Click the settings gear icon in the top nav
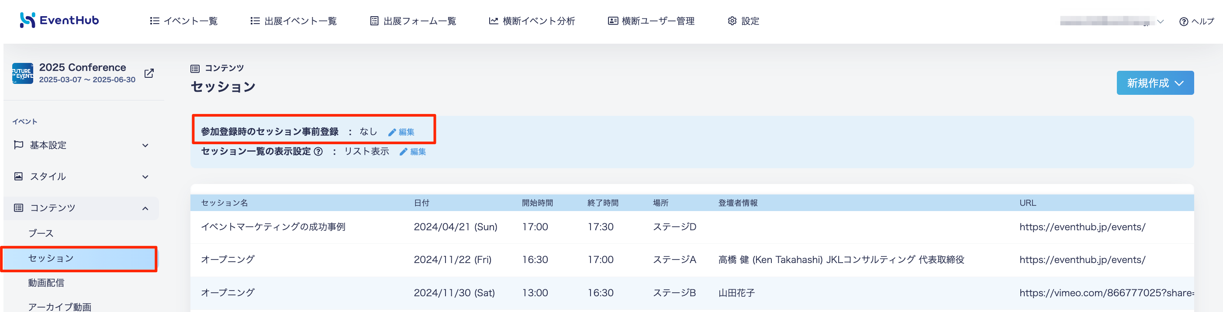1223x312 pixels. coord(732,21)
